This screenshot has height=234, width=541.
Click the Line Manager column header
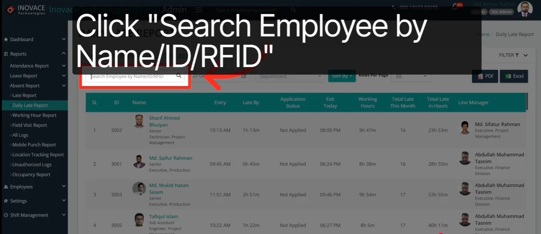pyautogui.click(x=473, y=103)
